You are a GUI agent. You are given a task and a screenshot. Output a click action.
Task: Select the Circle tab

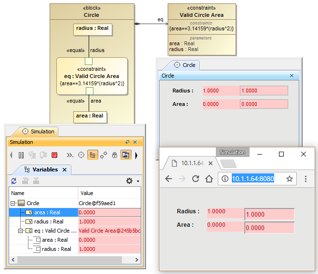(185, 65)
